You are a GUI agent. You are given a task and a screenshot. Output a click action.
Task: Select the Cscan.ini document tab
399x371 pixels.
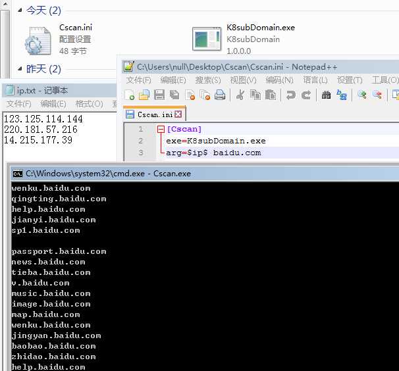(155, 114)
